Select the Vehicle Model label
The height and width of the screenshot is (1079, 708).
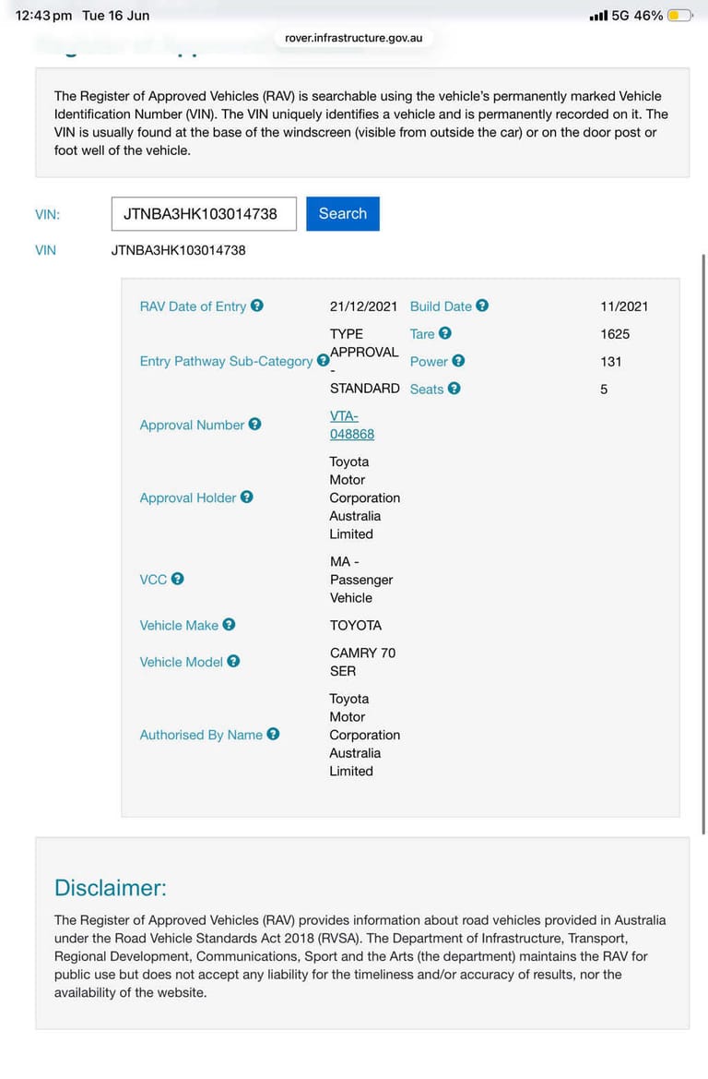(182, 662)
